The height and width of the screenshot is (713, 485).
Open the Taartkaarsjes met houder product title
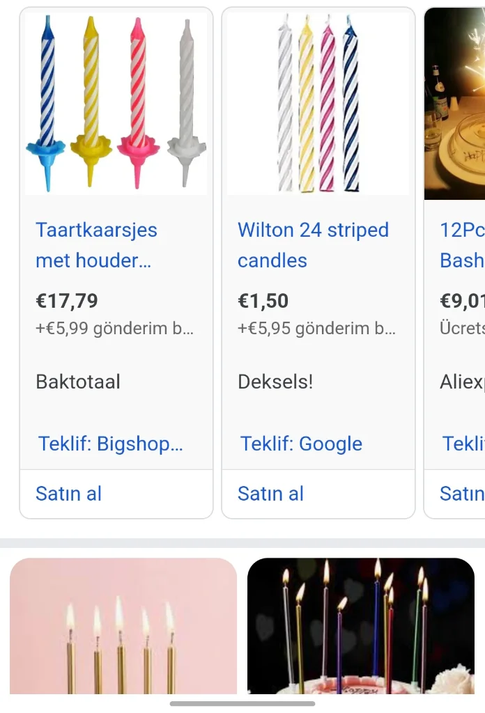(x=96, y=245)
